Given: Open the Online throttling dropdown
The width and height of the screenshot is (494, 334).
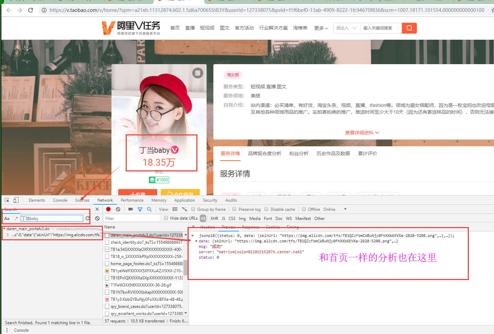Looking at the screenshot, I should 334,209.
